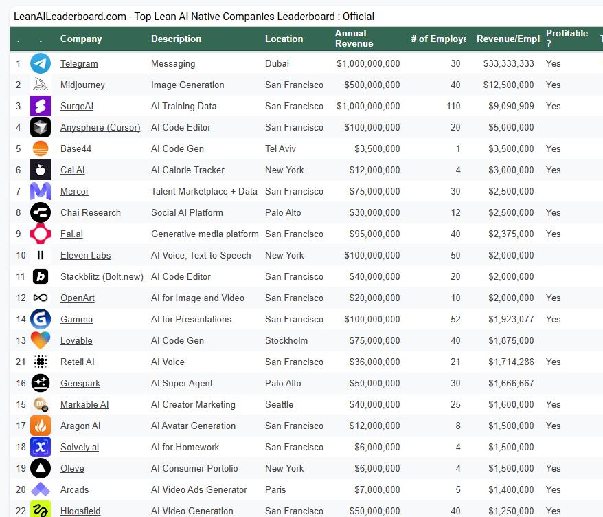
Task: Click the Company column header
Action: 81,38
